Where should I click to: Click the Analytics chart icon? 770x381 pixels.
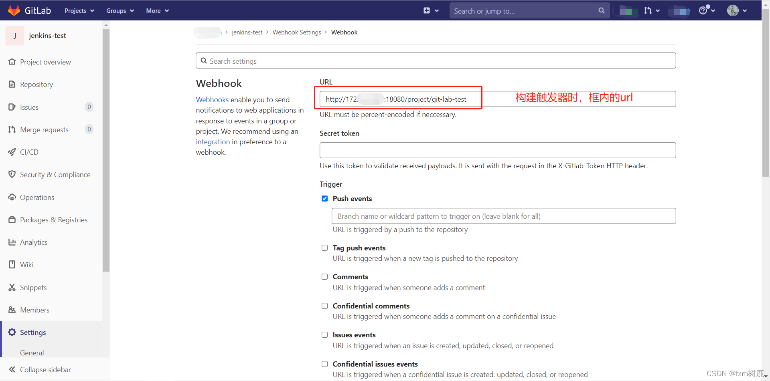coord(12,242)
